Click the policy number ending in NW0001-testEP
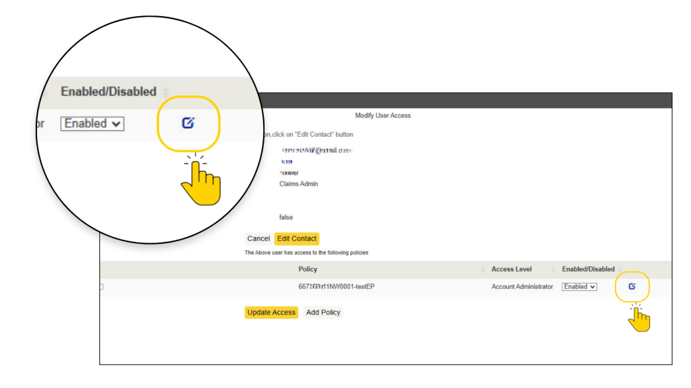691x388 pixels. (336, 287)
